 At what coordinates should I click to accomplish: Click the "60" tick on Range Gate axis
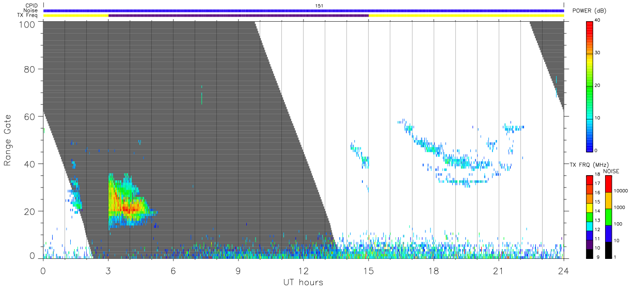click(x=29, y=117)
